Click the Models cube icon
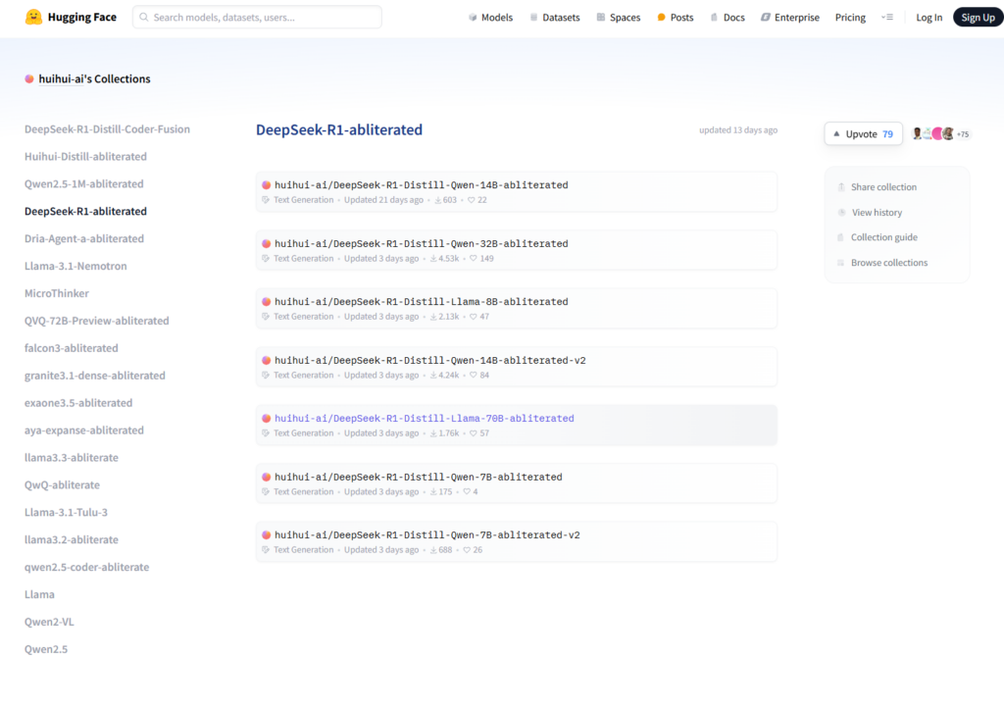 point(473,18)
